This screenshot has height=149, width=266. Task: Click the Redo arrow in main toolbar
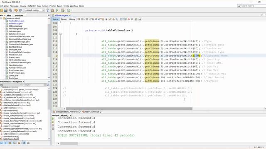20,10
